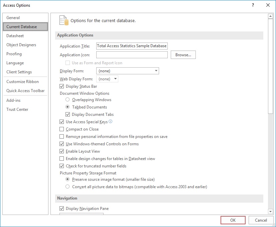Click the scrollbar up arrow
The width and height of the screenshot is (276, 227).
point(270,16)
